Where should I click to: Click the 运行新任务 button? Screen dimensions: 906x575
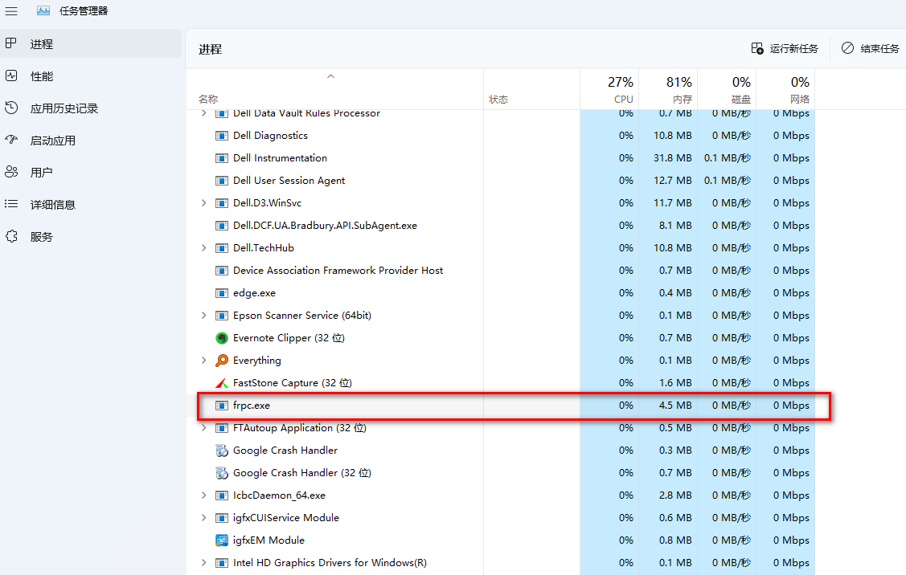tap(785, 49)
